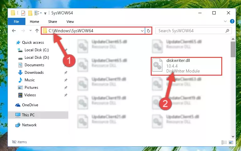Open the recent locations dropdown arrow

pyautogui.click(x=30, y=31)
